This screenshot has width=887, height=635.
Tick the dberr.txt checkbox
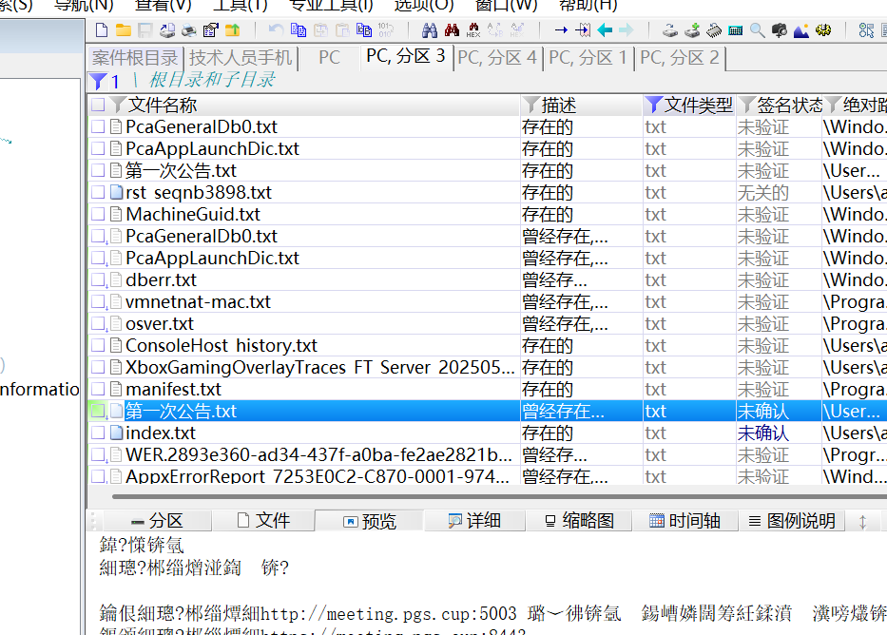click(98, 279)
